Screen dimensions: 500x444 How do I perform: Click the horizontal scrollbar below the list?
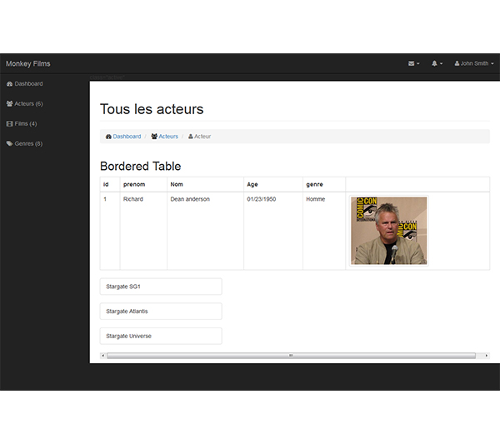(x=291, y=356)
